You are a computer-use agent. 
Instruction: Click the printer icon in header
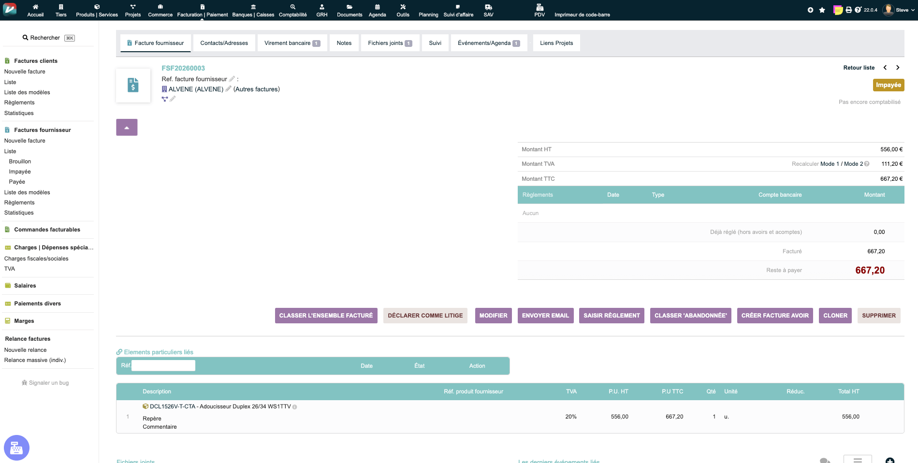click(x=848, y=10)
